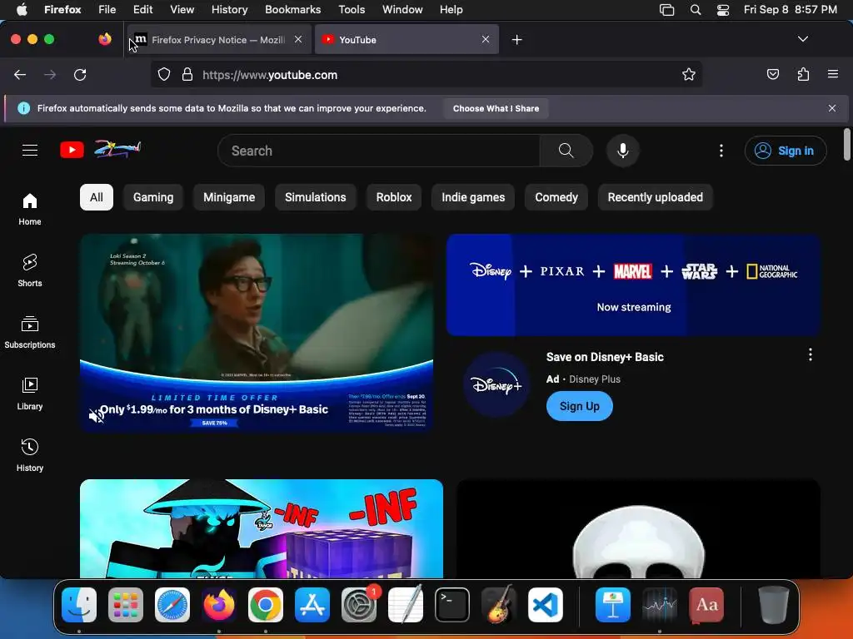Close the YouTube tab
The image size is (853, 639).
(486, 39)
